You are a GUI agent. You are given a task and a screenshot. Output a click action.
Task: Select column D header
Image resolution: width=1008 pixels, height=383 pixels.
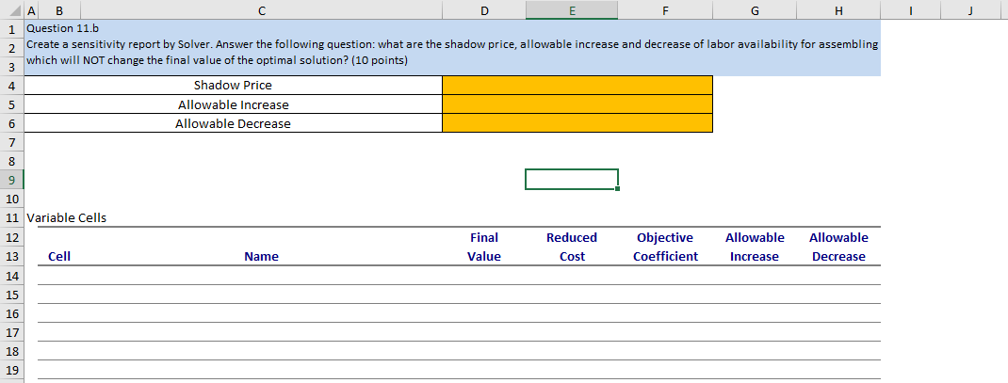pos(484,9)
